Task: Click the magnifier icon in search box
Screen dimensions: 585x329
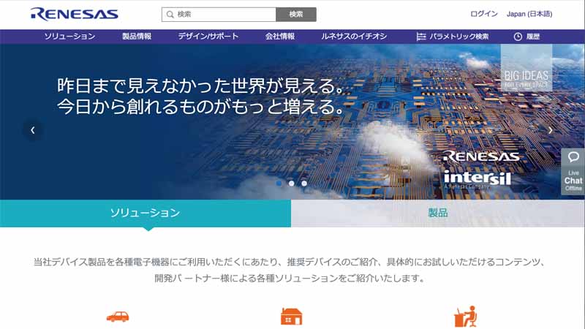Action: [170, 15]
